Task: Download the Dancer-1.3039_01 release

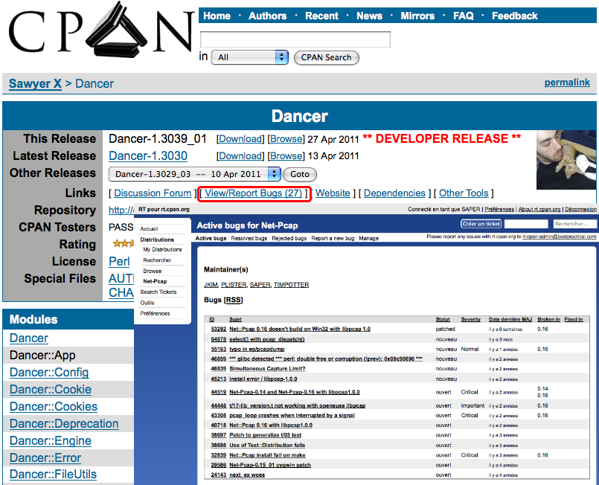Action: [x=240, y=139]
